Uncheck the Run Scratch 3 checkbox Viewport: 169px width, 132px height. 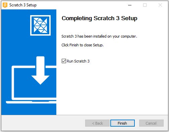point(64,61)
